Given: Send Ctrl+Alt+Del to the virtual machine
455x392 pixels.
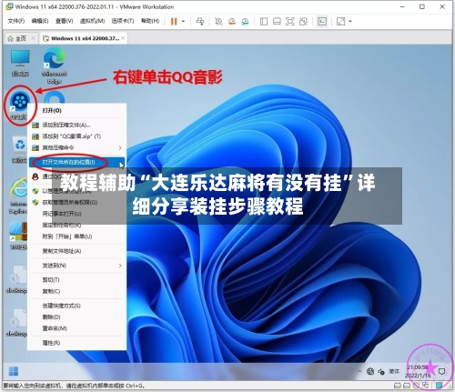Looking at the screenshot, I should (200, 21).
